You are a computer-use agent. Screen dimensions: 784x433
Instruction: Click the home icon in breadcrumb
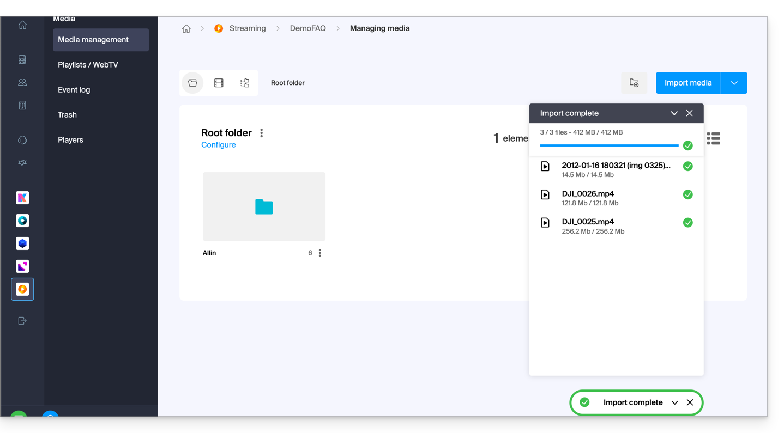(186, 29)
